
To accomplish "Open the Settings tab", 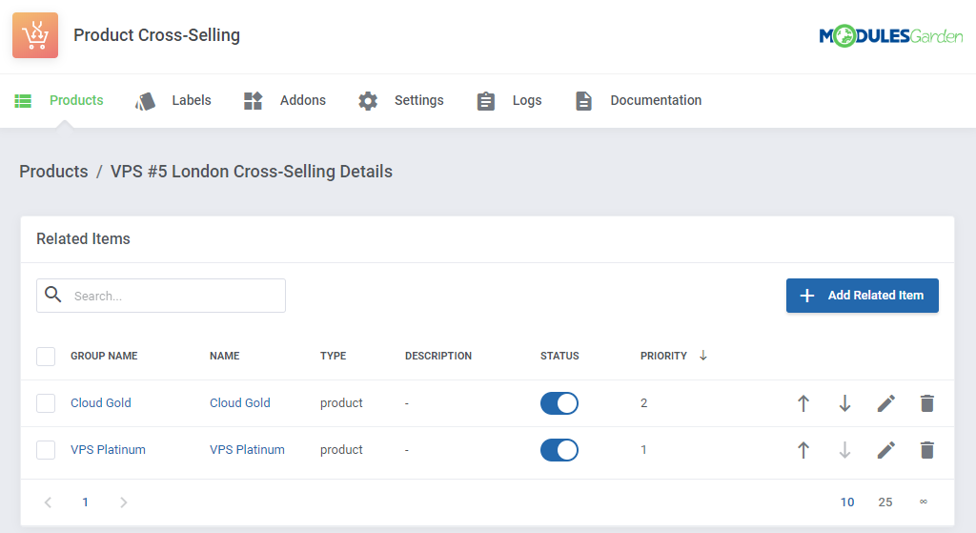I will [419, 100].
